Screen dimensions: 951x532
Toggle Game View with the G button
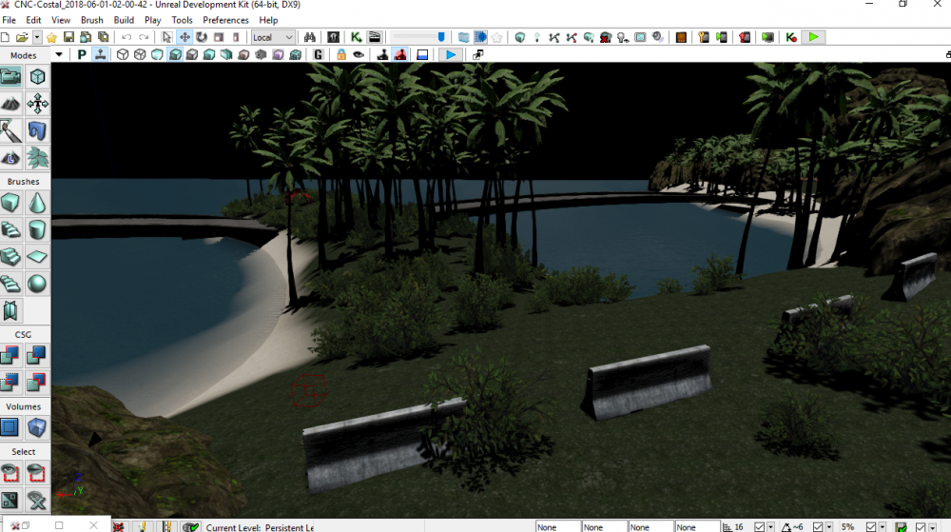tap(318, 54)
